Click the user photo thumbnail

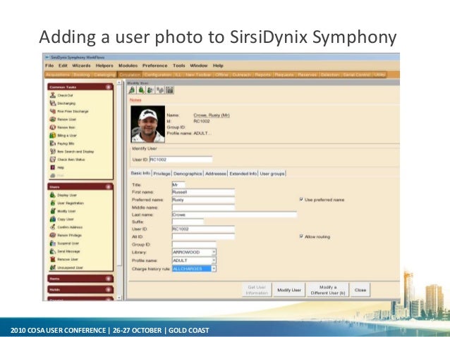(x=148, y=124)
